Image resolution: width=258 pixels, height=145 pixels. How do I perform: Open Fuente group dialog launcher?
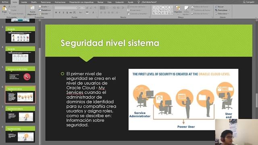[x=97, y=17]
